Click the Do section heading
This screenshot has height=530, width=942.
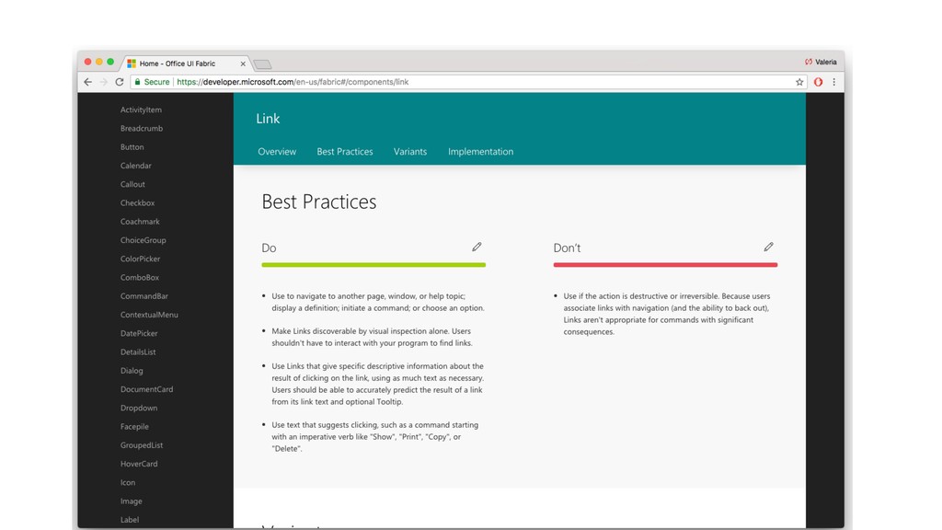tap(269, 248)
